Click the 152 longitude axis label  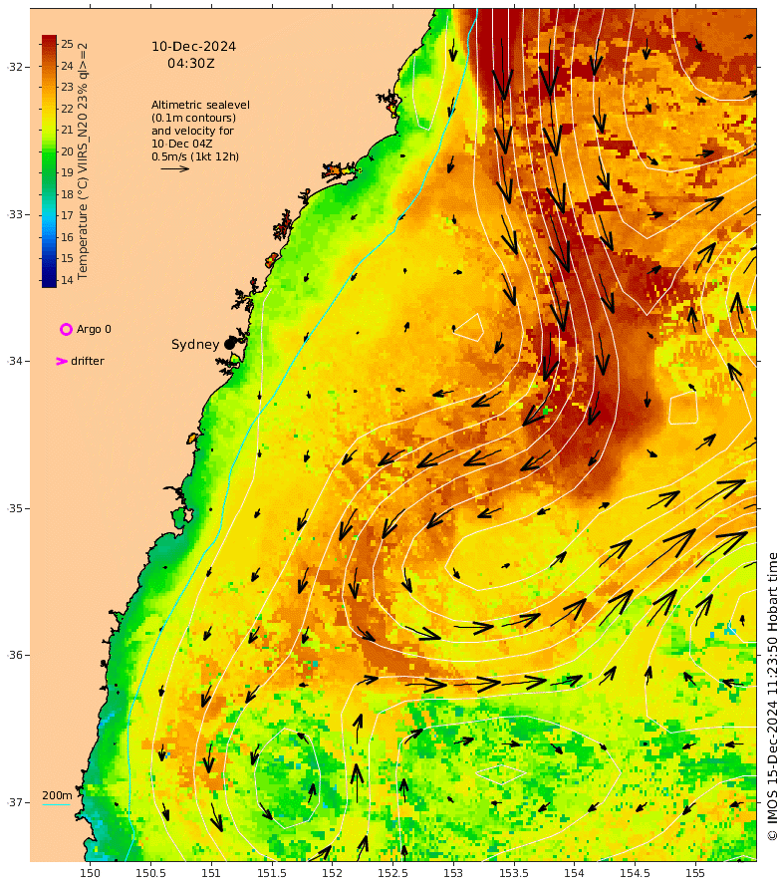332,873
